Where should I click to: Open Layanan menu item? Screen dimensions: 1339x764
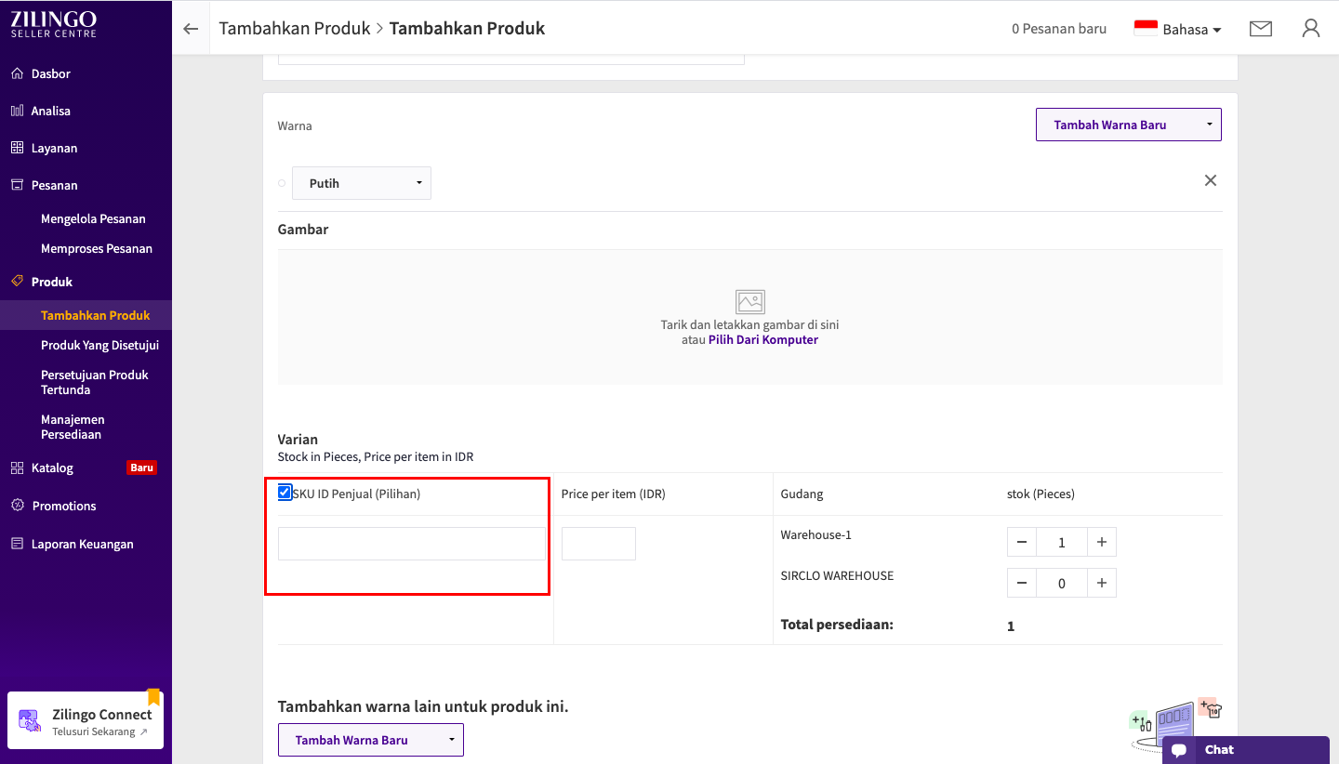pos(54,148)
